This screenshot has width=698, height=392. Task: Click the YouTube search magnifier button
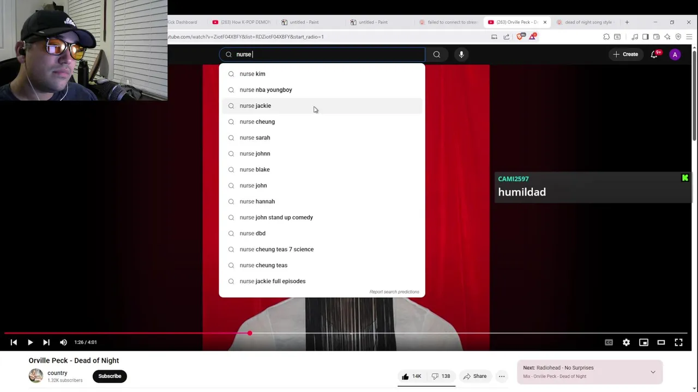coord(436,54)
